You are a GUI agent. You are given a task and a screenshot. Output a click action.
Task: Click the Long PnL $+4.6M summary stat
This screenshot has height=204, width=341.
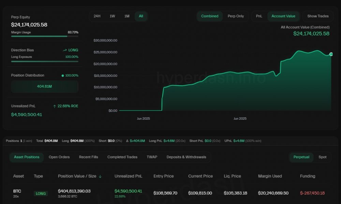coord(167,141)
